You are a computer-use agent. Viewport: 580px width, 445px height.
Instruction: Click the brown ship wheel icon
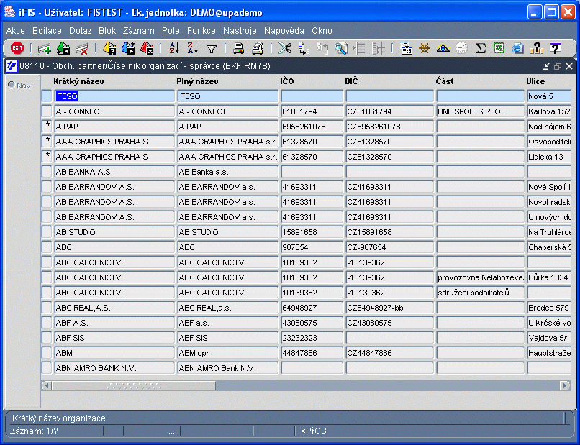(425, 48)
